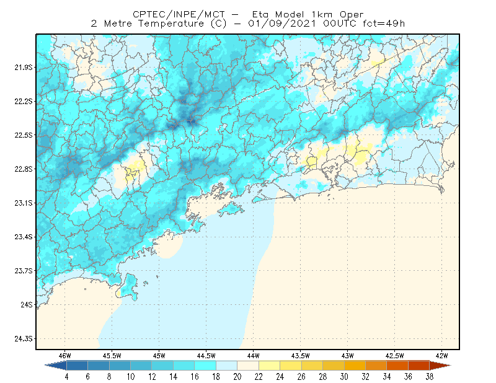Screen dimensions: 496x383
Task: Select the 10–12 degree blue legend swatch
Action: coord(141,366)
